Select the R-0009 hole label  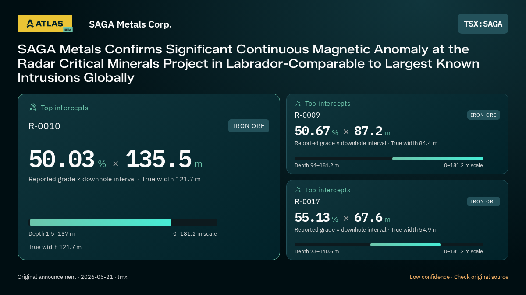[307, 115]
